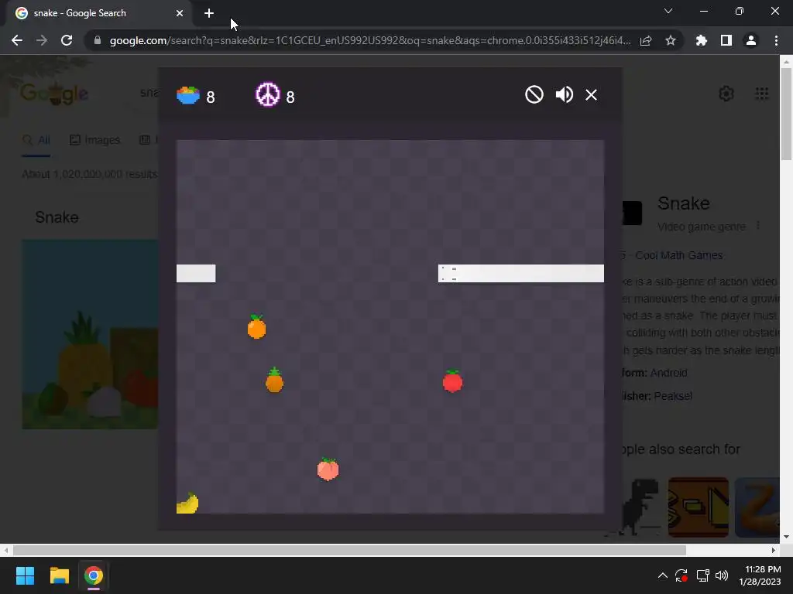Click the google.com address bar
Image resolution: width=793 pixels, height=594 pixels.
[369, 40]
